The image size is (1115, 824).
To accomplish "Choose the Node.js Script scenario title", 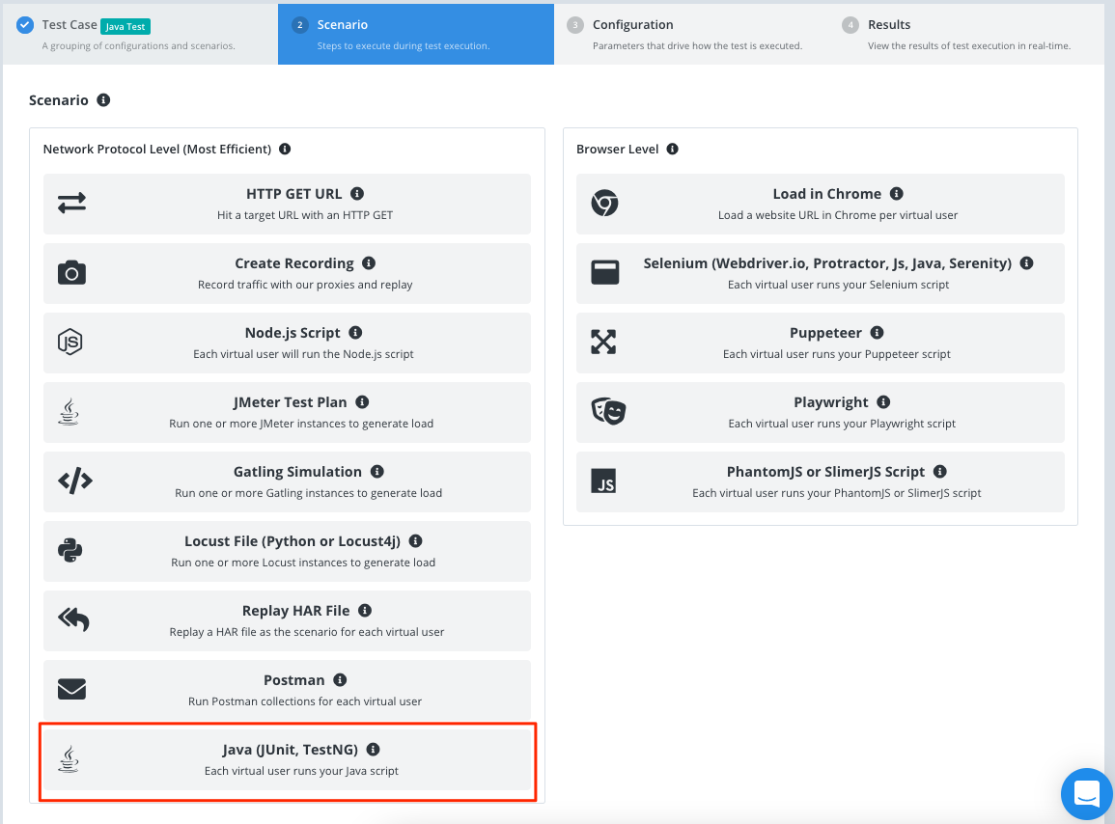I will tap(293, 334).
